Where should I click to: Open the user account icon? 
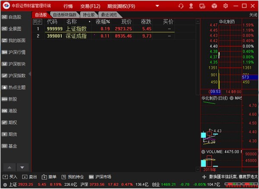click(191, 6)
